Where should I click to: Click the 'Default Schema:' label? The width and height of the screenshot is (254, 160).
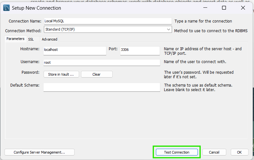point(25,85)
